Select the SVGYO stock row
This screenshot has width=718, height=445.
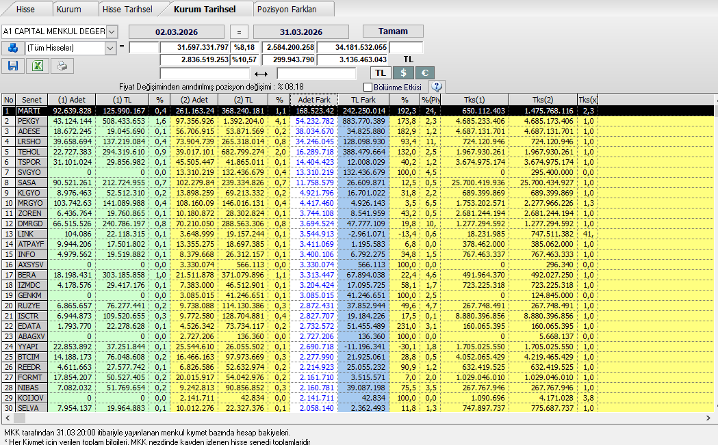(357, 172)
